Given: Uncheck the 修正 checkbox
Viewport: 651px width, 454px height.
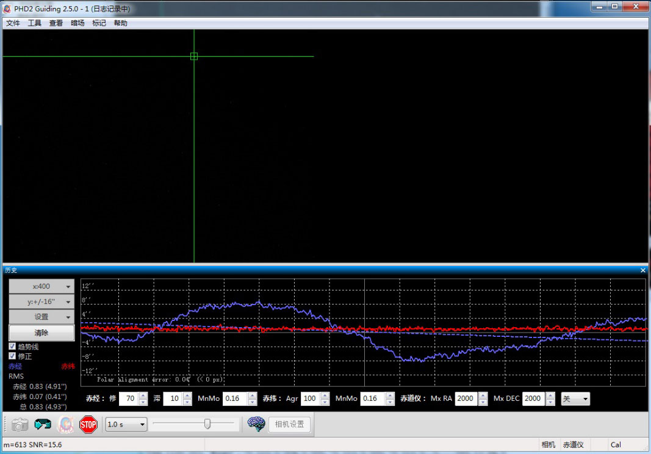Looking at the screenshot, I should (13, 356).
